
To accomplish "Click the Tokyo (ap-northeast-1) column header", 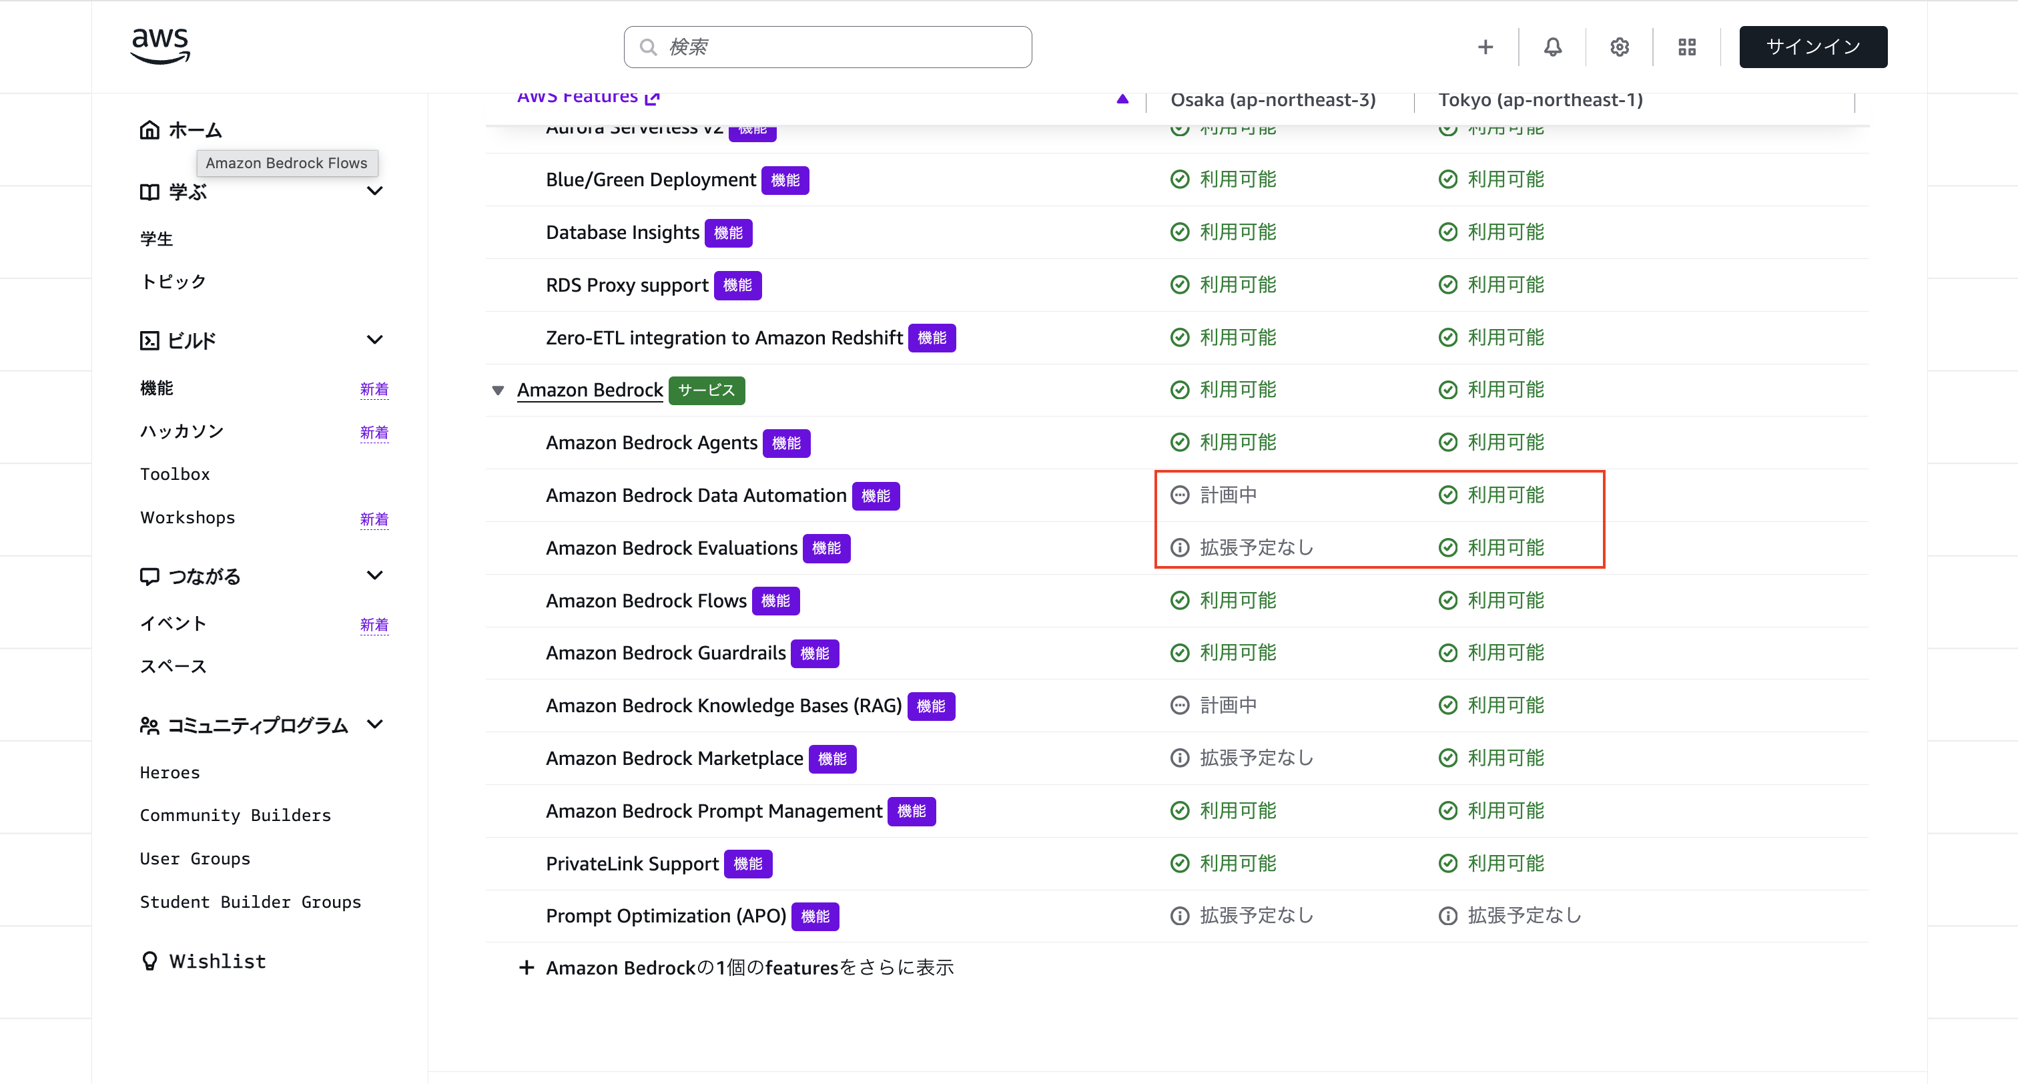I will (1540, 100).
